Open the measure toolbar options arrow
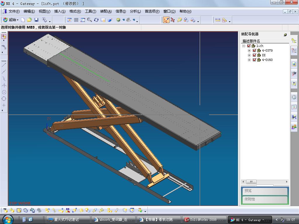 tap(230, 22)
